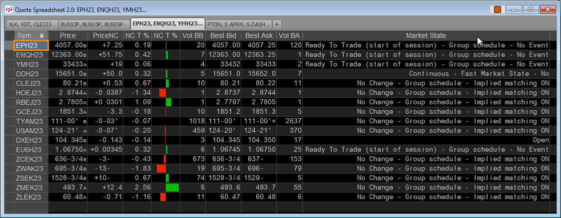Select the PTON, S.APRN, S.DASH tab
Viewport: 561px width, 218px height.
tap(238, 24)
